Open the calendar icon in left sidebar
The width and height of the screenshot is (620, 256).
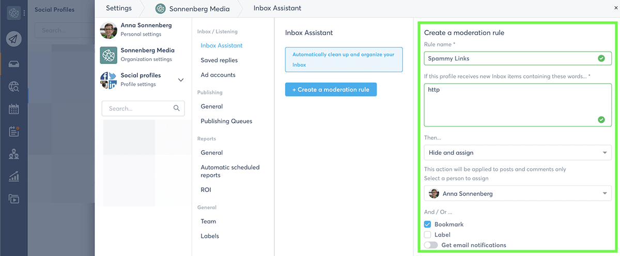coord(14,109)
